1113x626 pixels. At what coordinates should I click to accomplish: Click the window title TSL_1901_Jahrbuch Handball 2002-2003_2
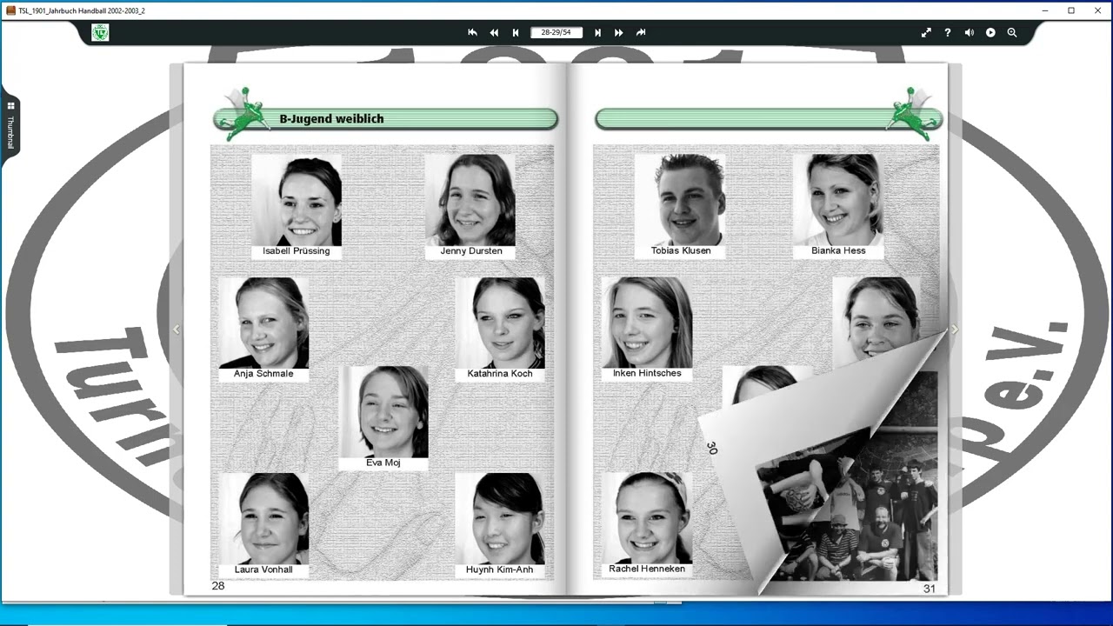[83, 10]
